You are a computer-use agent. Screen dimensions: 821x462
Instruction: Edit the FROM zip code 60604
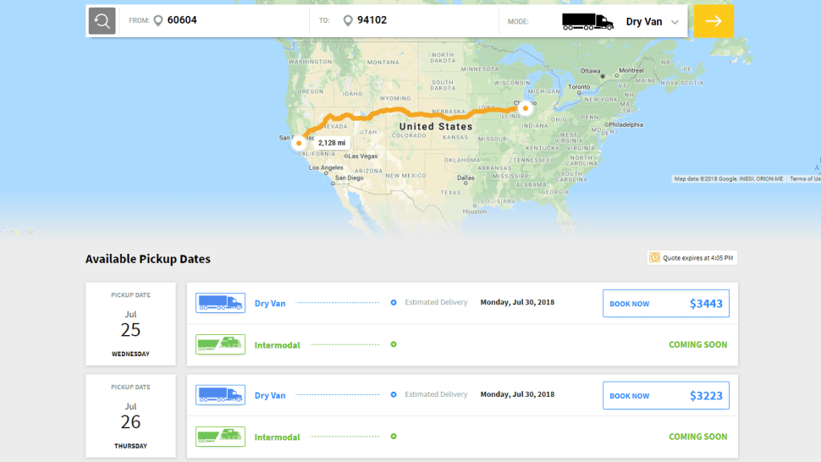point(182,20)
